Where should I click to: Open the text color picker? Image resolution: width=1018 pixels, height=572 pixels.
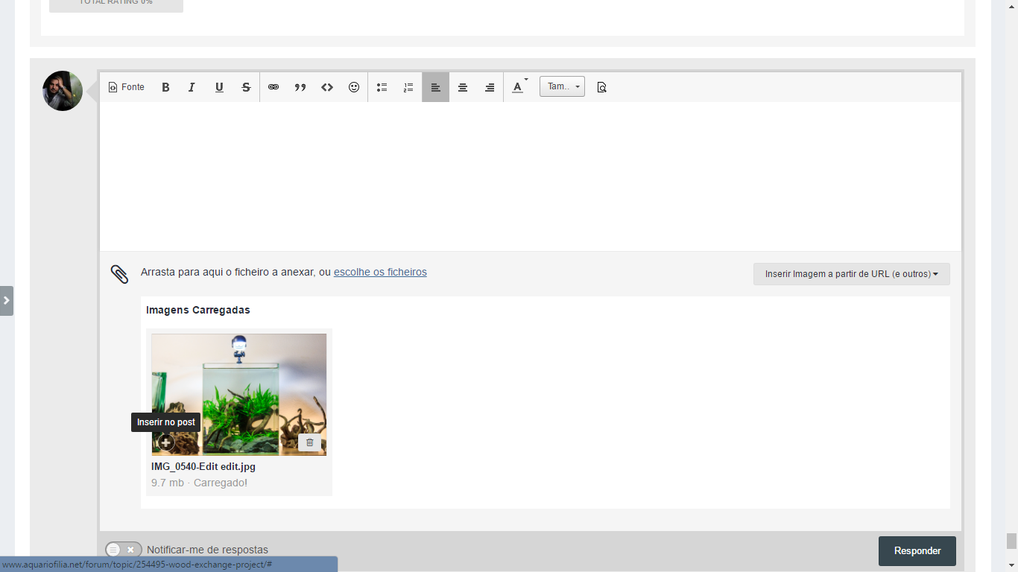pyautogui.click(x=519, y=87)
